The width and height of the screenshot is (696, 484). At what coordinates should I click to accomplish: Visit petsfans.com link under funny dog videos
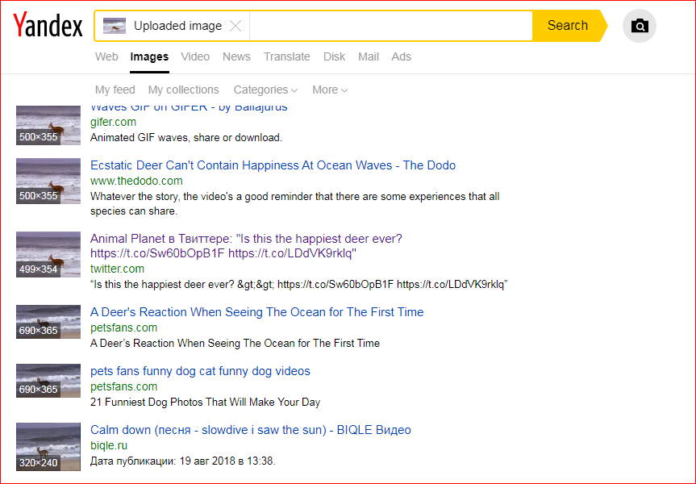coord(124,386)
